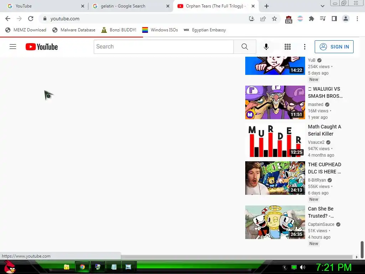Open the Chrome profile avatar
The width and height of the screenshot is (365, 274).
coord(346,19)
